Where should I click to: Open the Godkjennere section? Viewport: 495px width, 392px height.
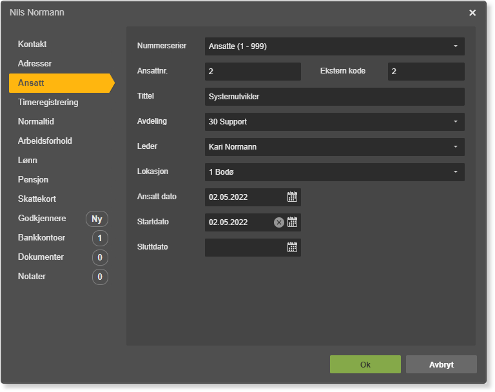[x=42, y=219]
